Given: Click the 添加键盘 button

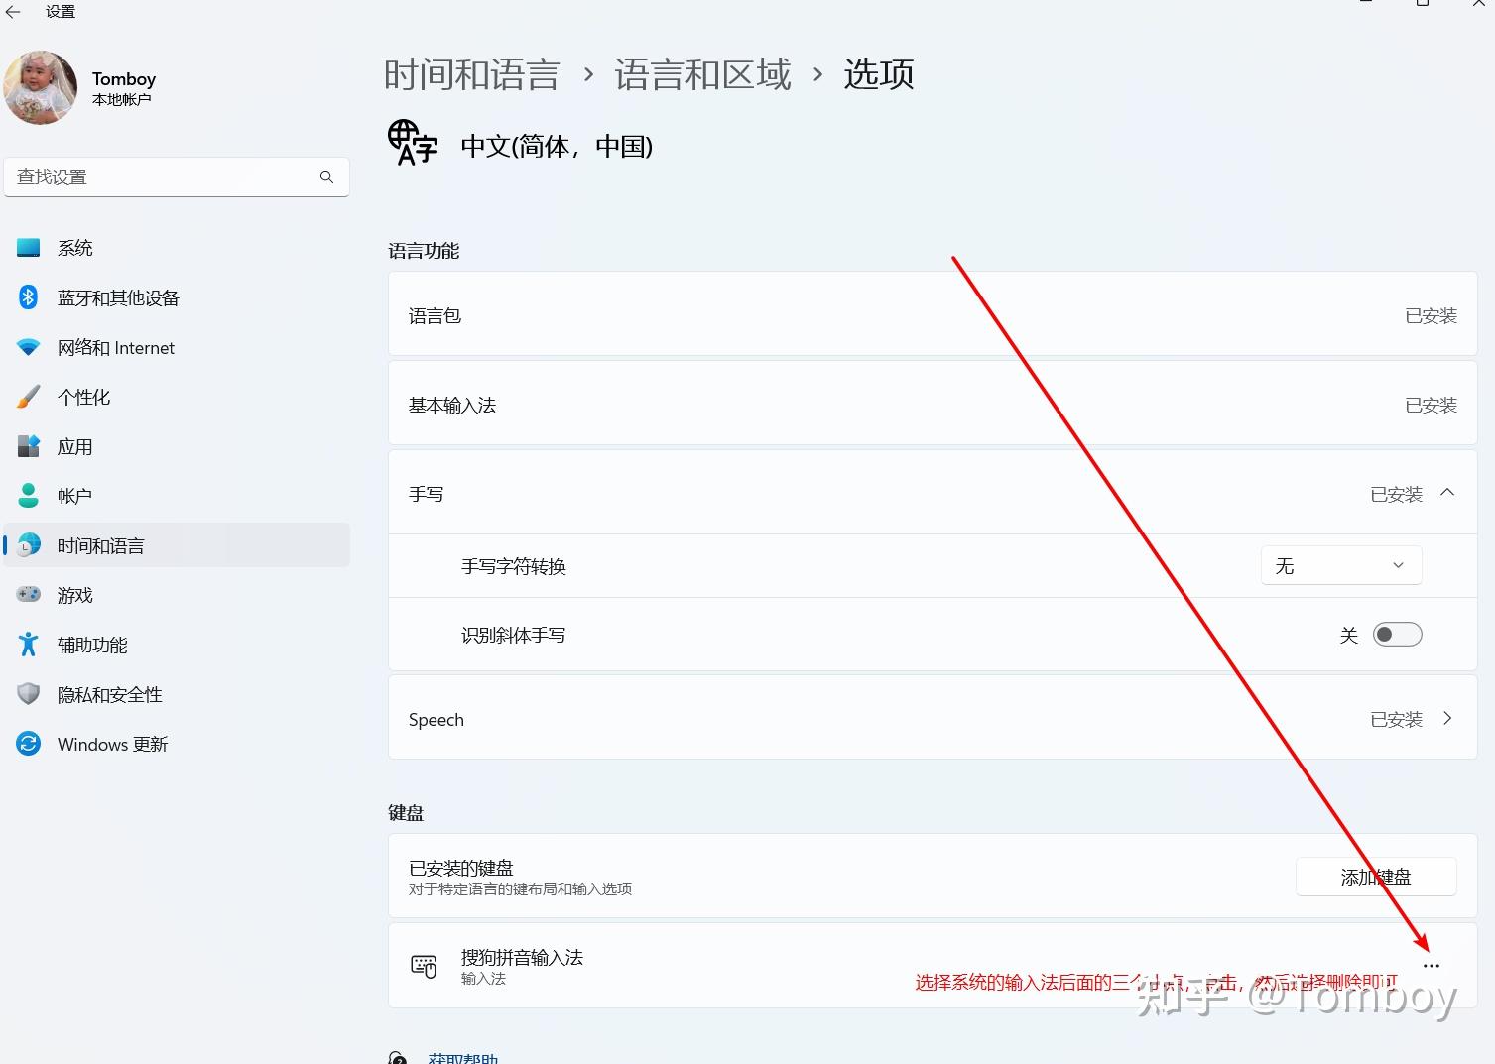Looking at the screenshot, I should point(1376,876).
